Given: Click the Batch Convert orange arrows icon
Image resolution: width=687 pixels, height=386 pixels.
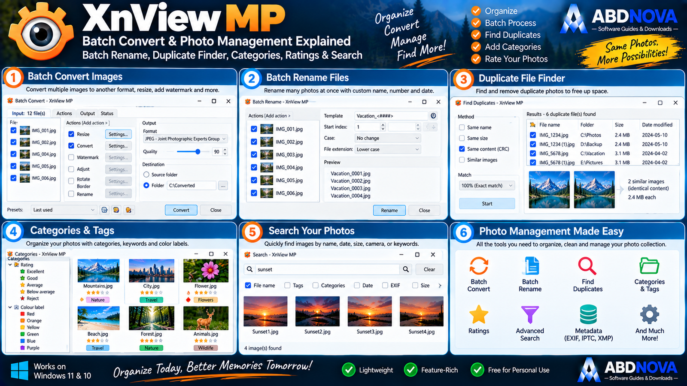Looking at the screenshot, I should (478, 266).
